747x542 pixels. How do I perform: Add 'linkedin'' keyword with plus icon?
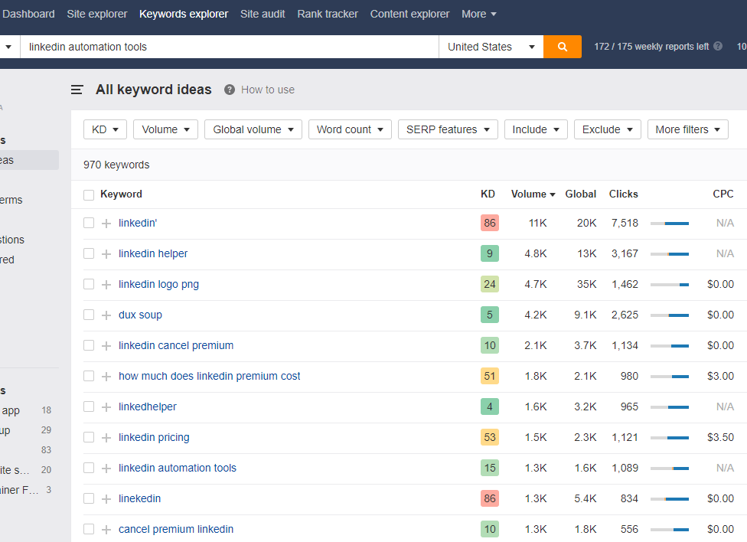[x=106, y=223]
